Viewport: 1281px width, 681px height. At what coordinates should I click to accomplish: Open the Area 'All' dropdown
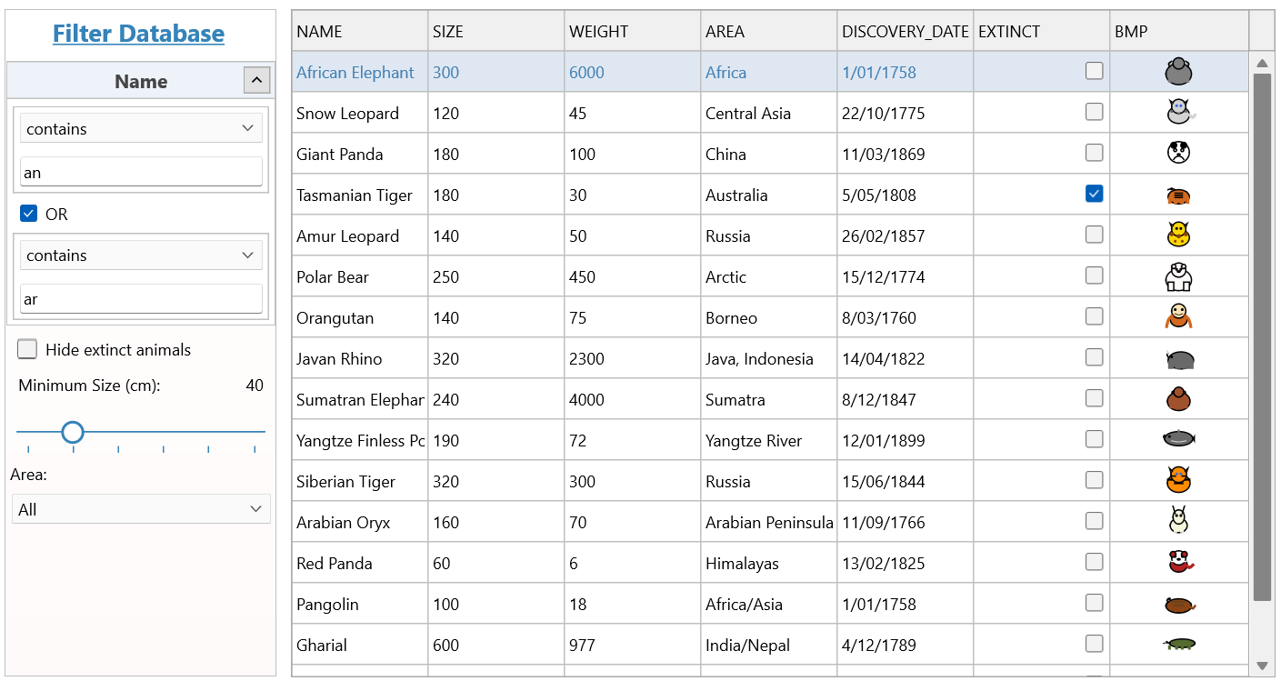(x=141, y=509)
